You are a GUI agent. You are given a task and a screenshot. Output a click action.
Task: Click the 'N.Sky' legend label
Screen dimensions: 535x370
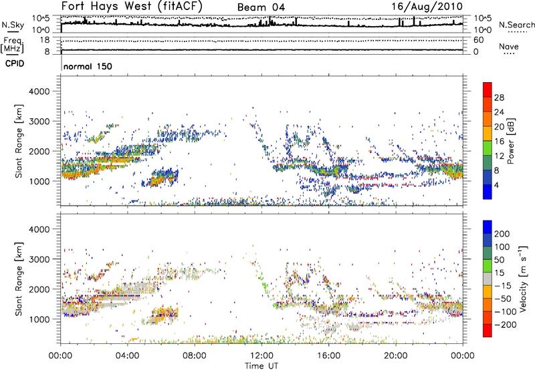click(x=13, y=25)
